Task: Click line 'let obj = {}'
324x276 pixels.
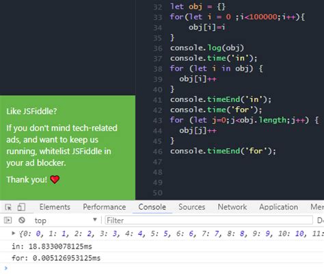Action: coord(198,7)
